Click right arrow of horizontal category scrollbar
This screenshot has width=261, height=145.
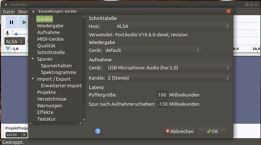click(81, 123)
